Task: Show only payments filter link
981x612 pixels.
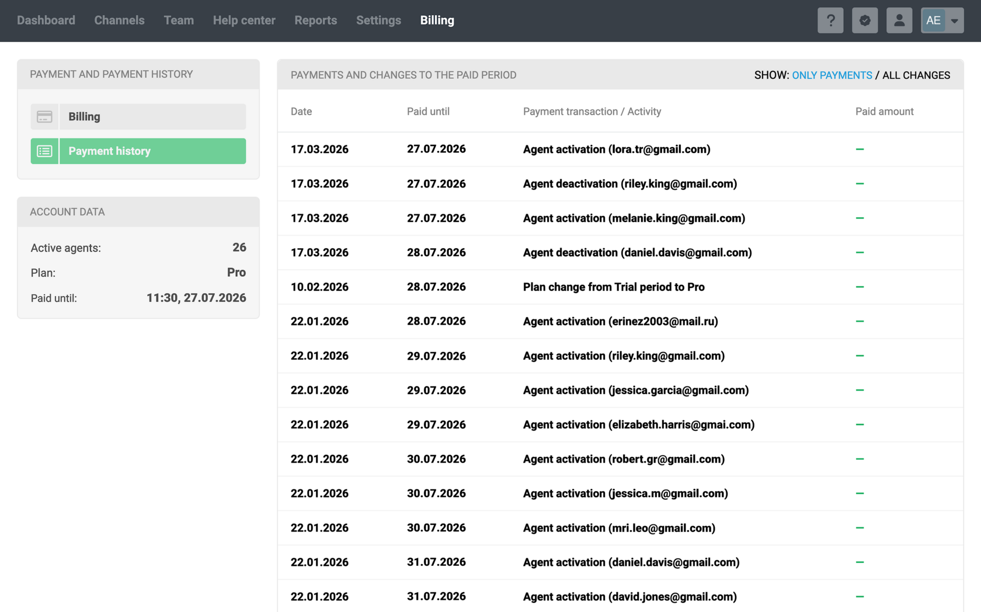Action: 832,75
